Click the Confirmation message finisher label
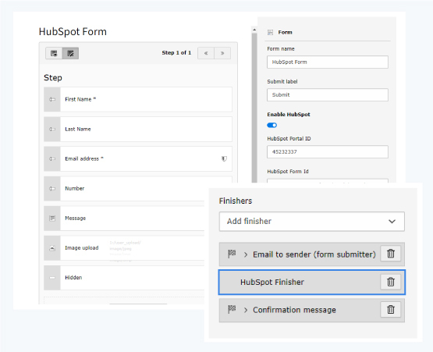The image size is (433, 352). click(294, 310)
